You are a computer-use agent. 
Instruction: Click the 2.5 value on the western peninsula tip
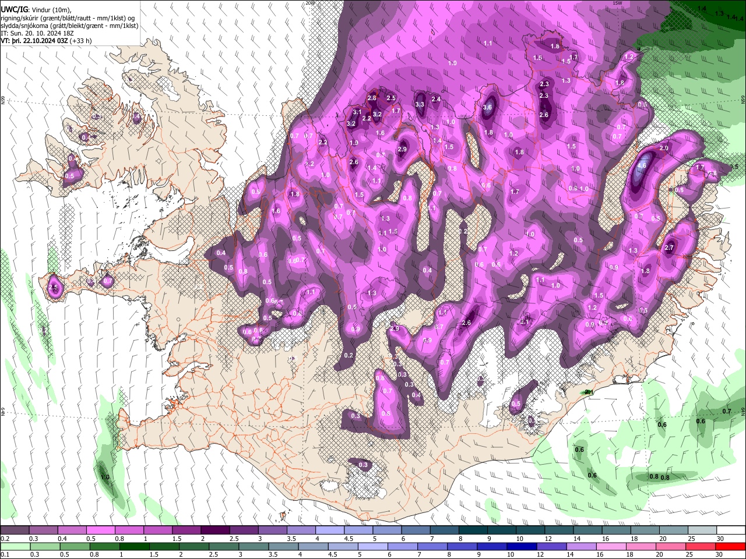pyautogui.click(x=54, y=287)
